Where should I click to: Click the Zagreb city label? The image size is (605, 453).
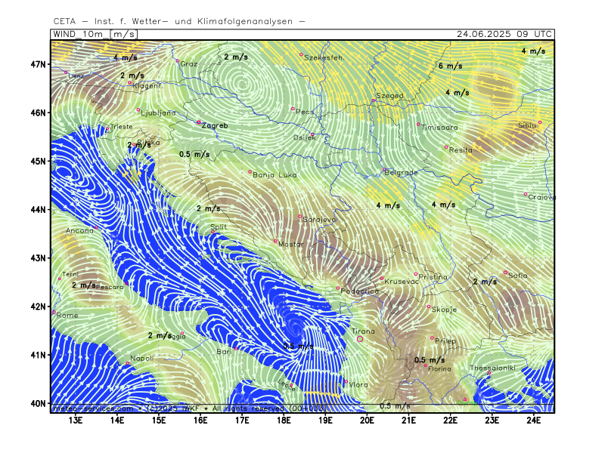[215, 125]
